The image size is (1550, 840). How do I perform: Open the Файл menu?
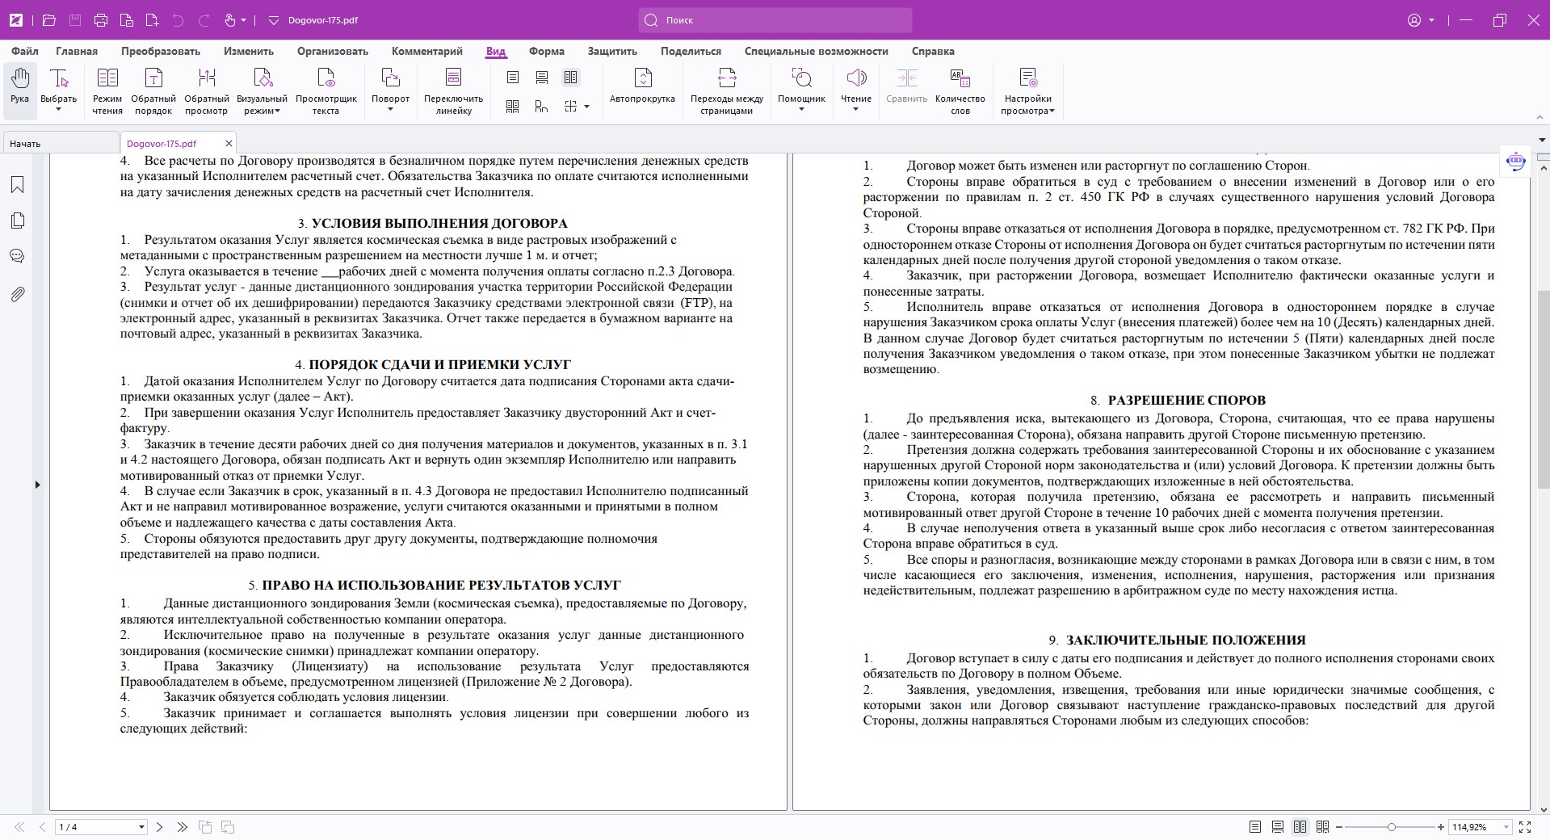(x=25, y=51)
